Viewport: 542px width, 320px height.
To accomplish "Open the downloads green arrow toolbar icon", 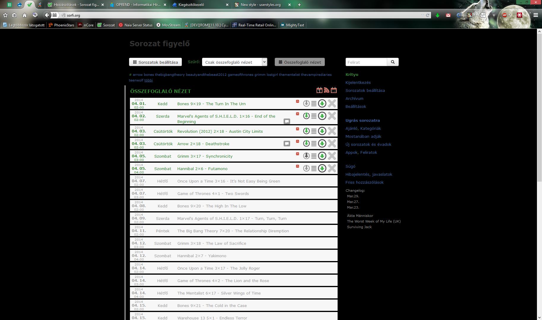I will click(x=437, y=15).
